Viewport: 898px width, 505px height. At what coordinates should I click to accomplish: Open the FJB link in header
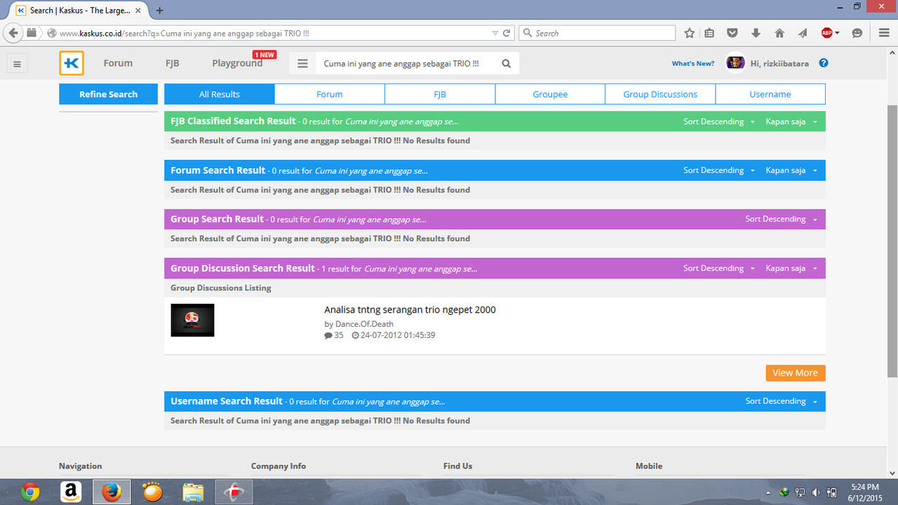coord(173,63)
